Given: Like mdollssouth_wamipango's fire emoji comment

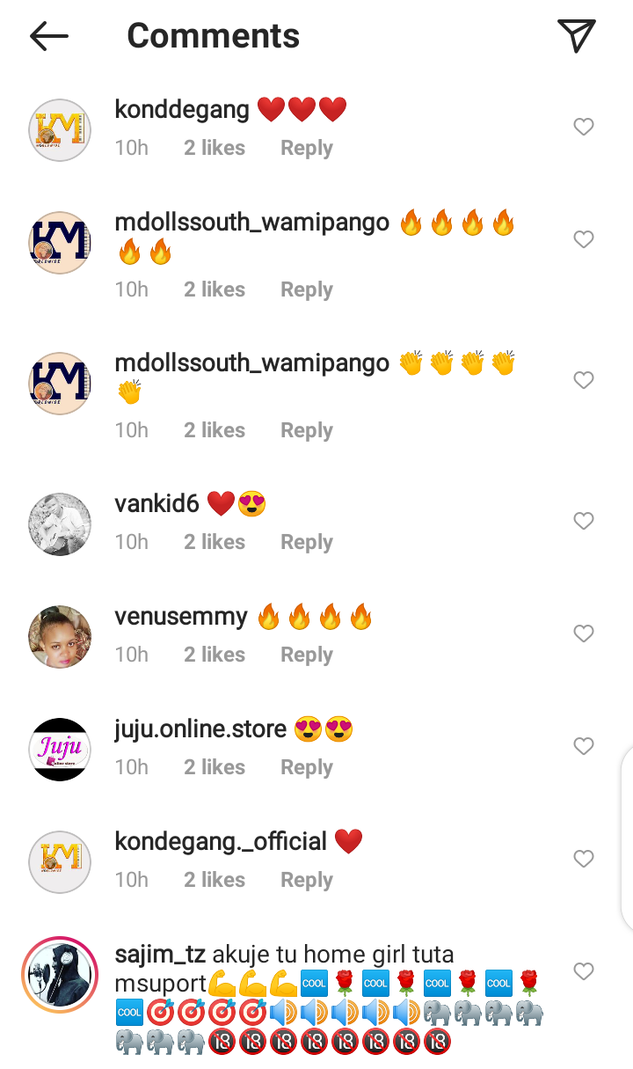Looking at the screenshot, I should pyautogui.click(x=584, y=239).
